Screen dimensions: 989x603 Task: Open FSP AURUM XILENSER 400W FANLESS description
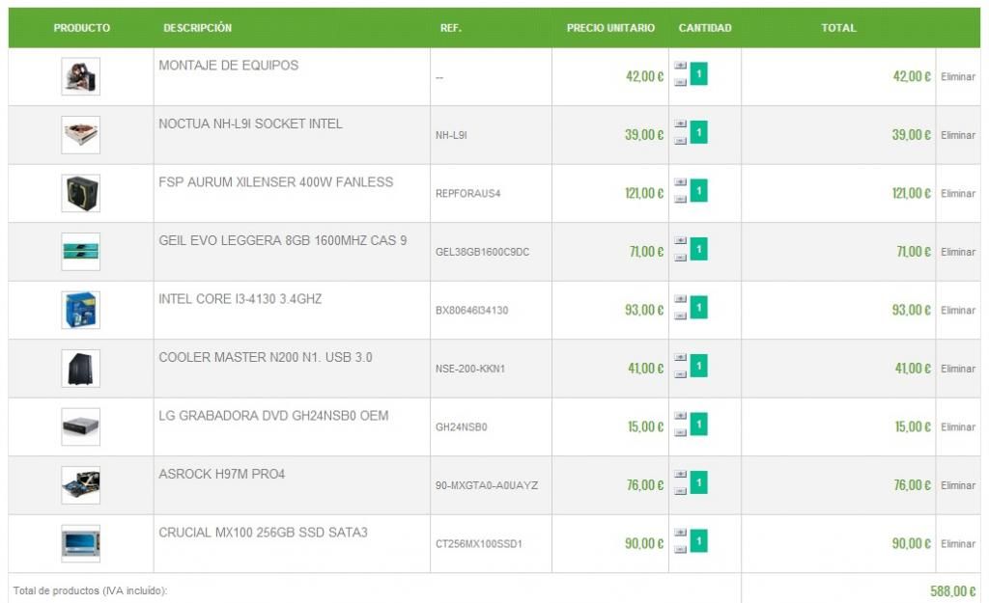click(x=275, y=182)
